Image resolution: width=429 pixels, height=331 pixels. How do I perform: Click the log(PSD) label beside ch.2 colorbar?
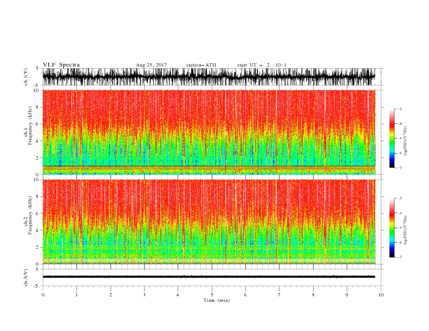[x=406, y=230]
